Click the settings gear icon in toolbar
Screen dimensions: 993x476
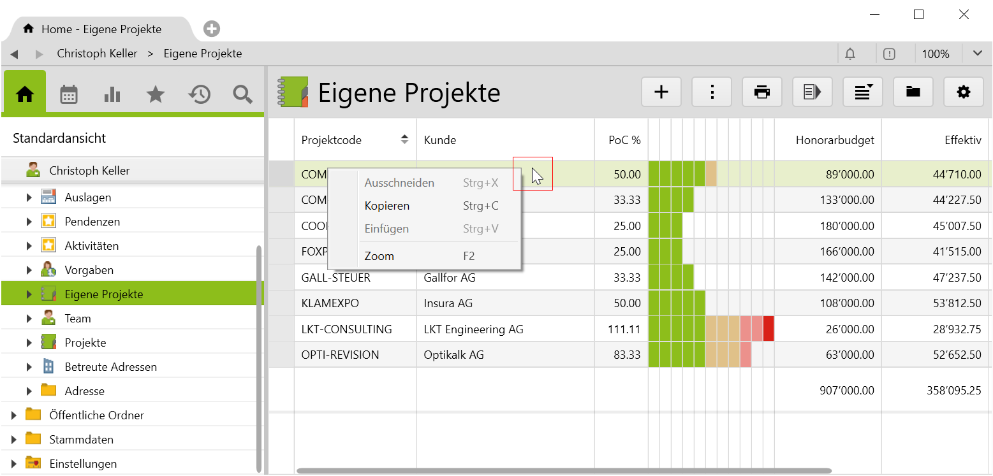pyautogui.click(x=963, y=92)
